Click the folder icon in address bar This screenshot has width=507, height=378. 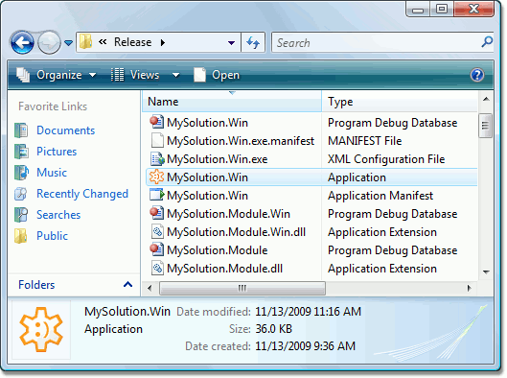pos(86,42)
